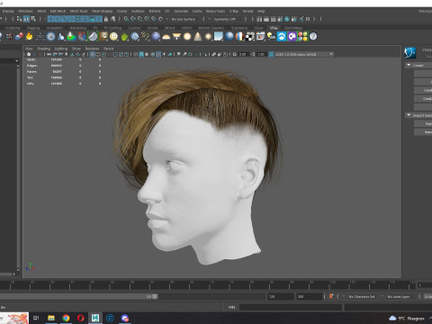Open Opera from the Windows taskbar
This screenshot has height=324, width=432.
80,318
